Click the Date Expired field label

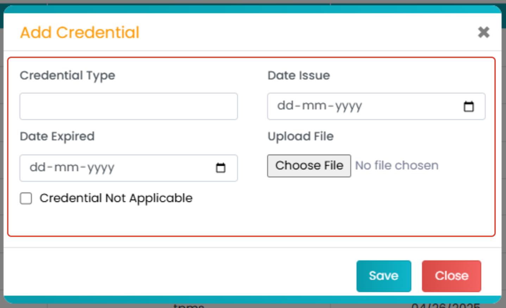click(x=57, y=136)
